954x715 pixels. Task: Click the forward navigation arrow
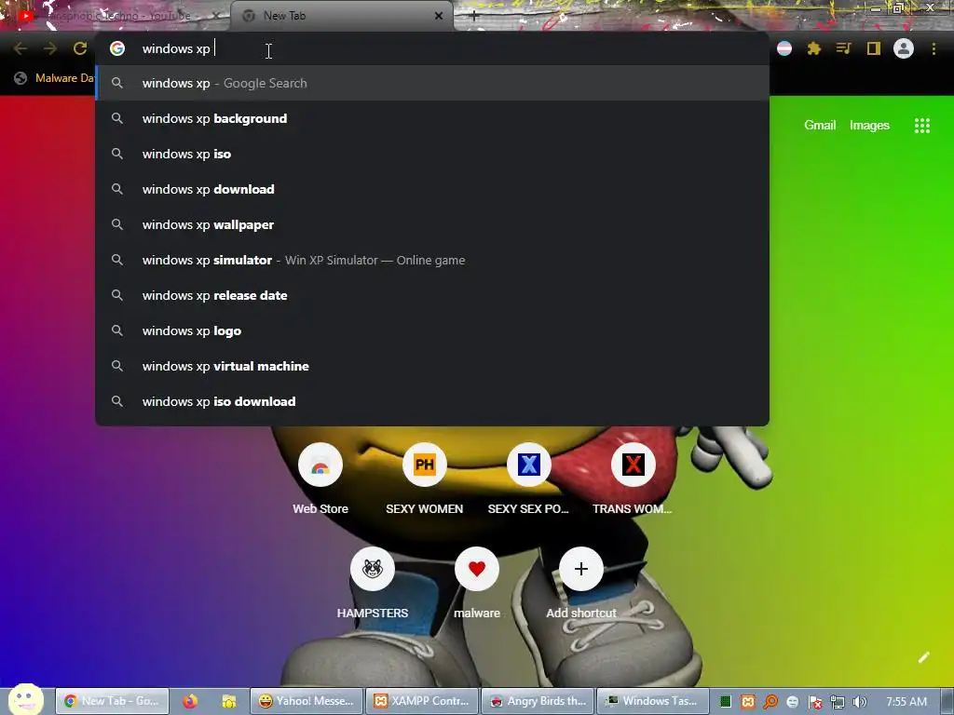click(50, 48)
